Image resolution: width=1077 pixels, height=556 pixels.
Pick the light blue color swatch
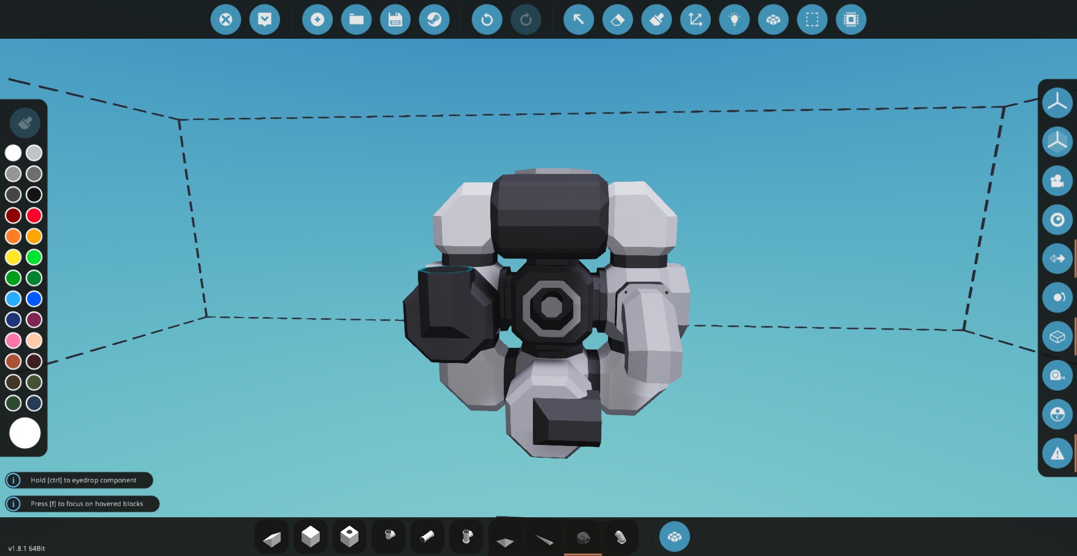(x=13, y=299)
